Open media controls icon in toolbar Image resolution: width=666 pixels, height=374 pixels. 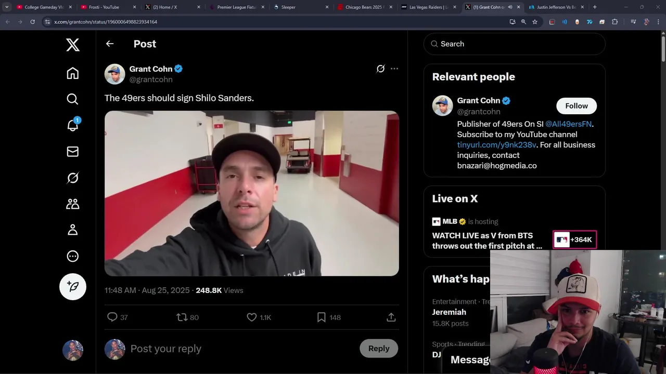[633, 22]
